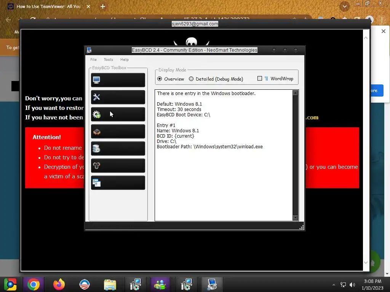Click the Bootloader Path winload.exe line
This screenshot has height=292, width=390.
210,147
